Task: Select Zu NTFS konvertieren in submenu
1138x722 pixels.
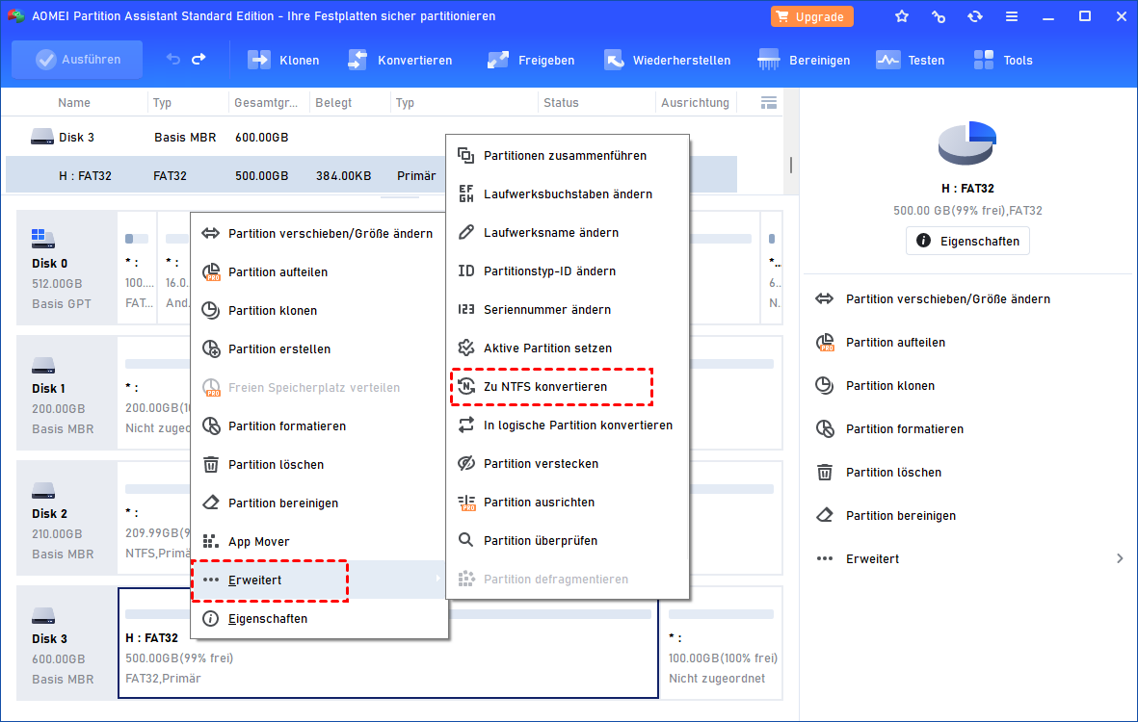Action: [x=568, y=386]
